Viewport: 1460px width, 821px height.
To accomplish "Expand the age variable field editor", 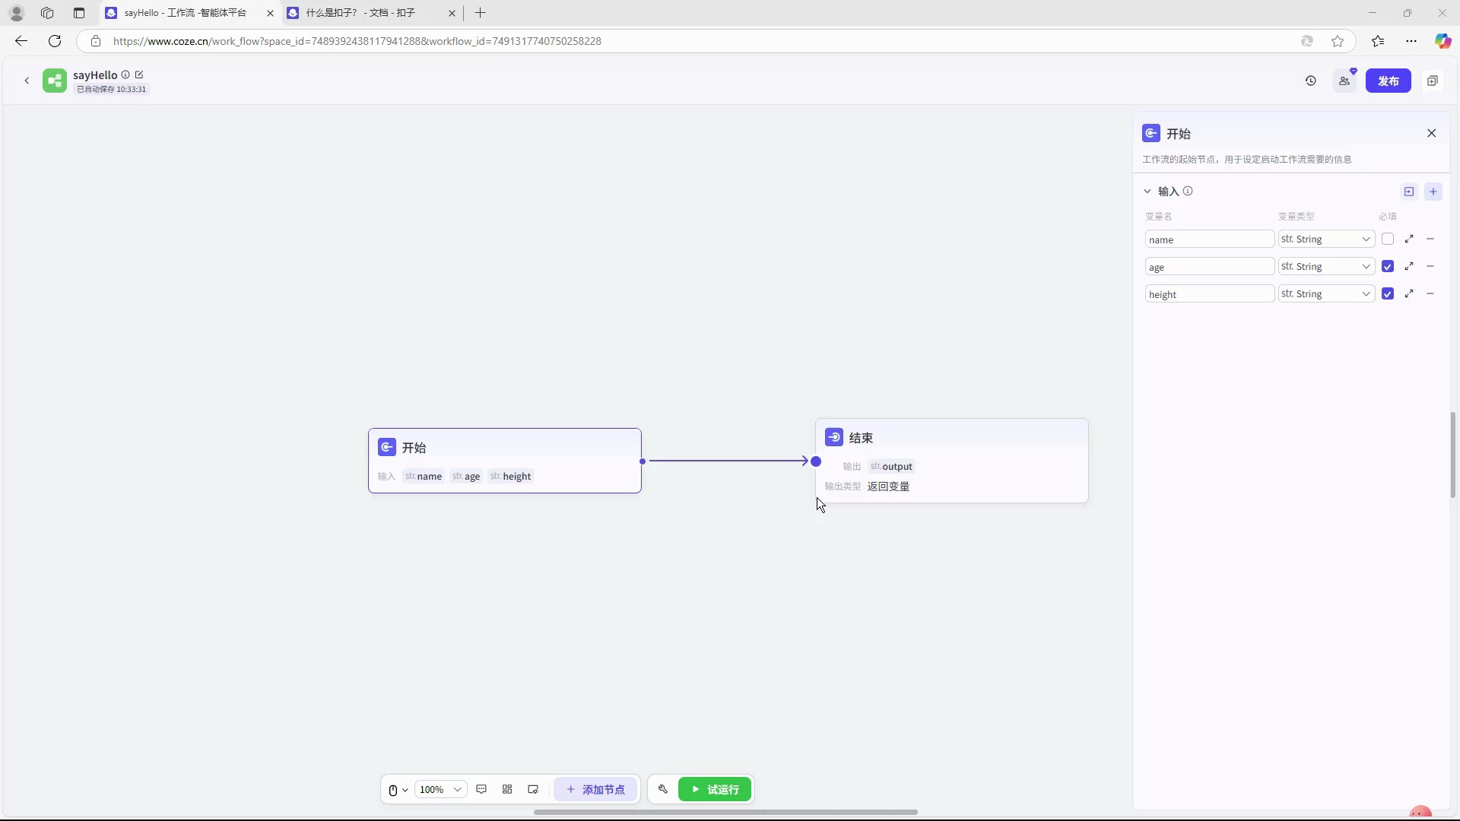I will (1409, 267).
